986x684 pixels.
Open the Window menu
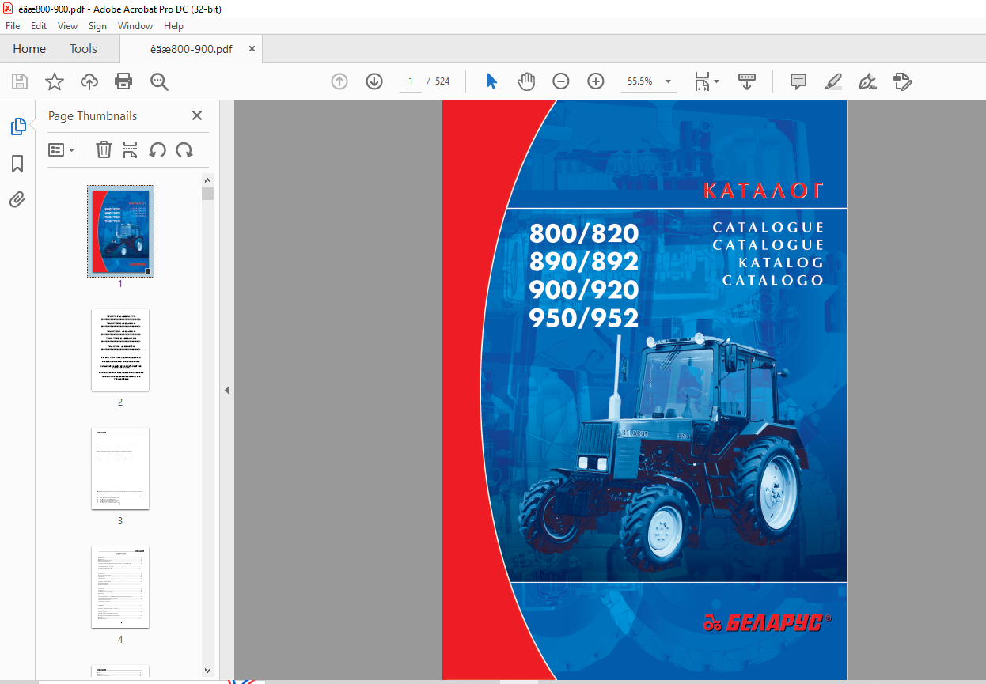click(x=135, y=26)
